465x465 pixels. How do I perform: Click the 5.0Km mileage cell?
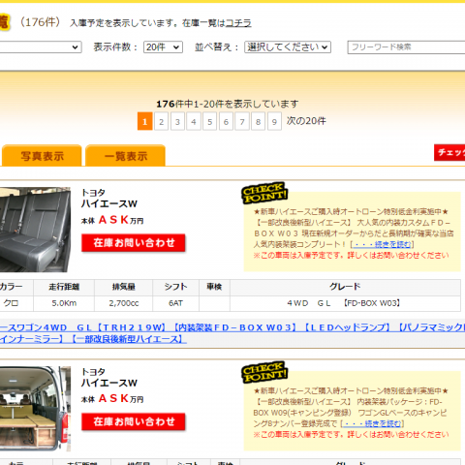pyautogui.click(x=64, y=303)
